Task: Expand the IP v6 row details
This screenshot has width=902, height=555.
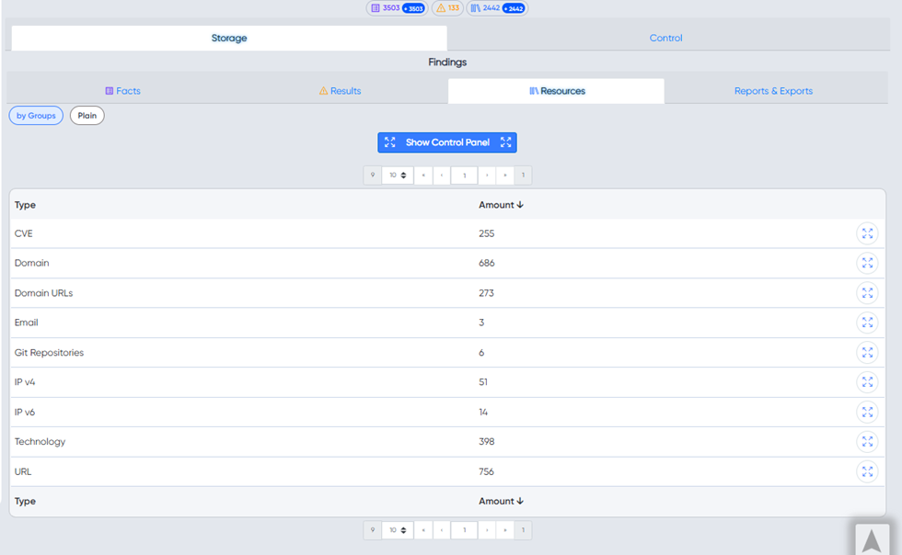Action: [x=867, y=412]
